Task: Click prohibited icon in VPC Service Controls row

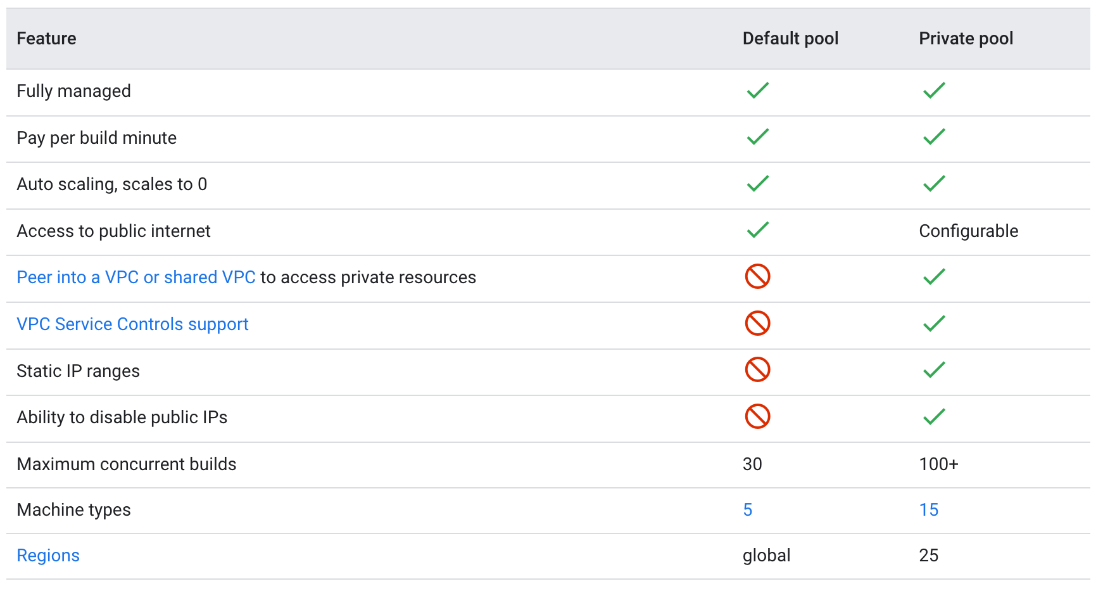Action: pos(757,323)
